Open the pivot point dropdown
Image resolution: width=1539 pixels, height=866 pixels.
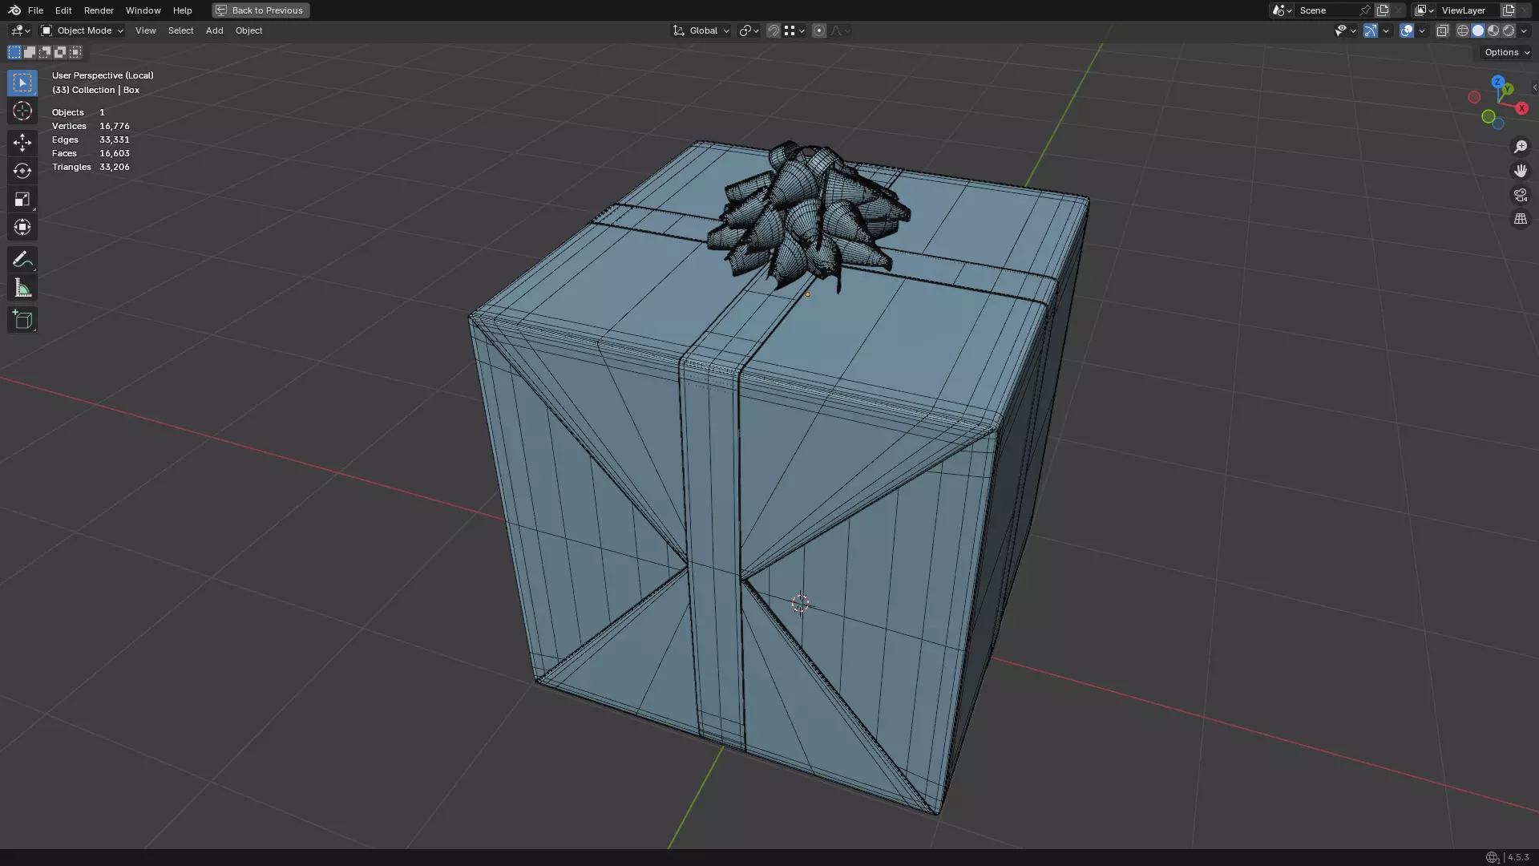pos(749,30)
